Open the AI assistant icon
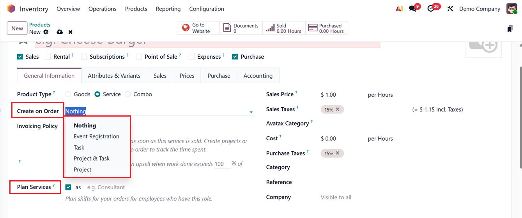Image resolution: width=522 pixels, height=218 pixels. [399, 9]
